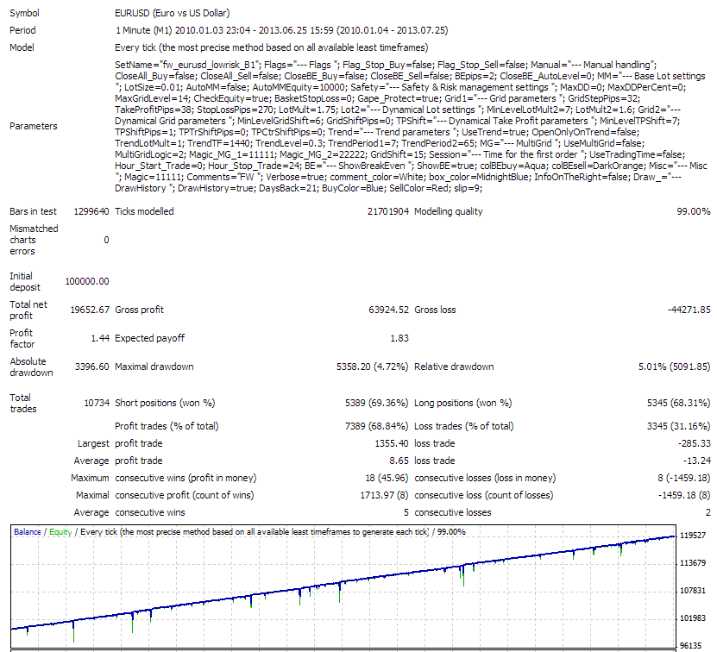
Task: Click the Modelling quality value 99.00%
Action: [693, 211]
